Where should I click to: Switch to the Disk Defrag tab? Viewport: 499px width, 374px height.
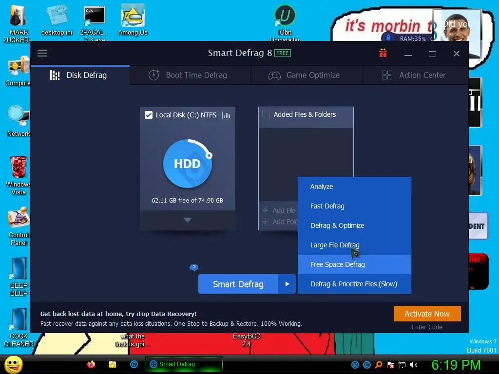[x=80, y=75]
